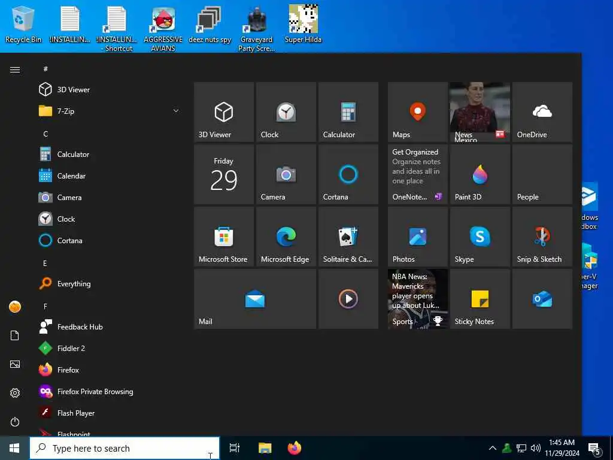Open Camera from the app list
The height and width of the screenshot is (460, 613).
click(x=110, y=197)
